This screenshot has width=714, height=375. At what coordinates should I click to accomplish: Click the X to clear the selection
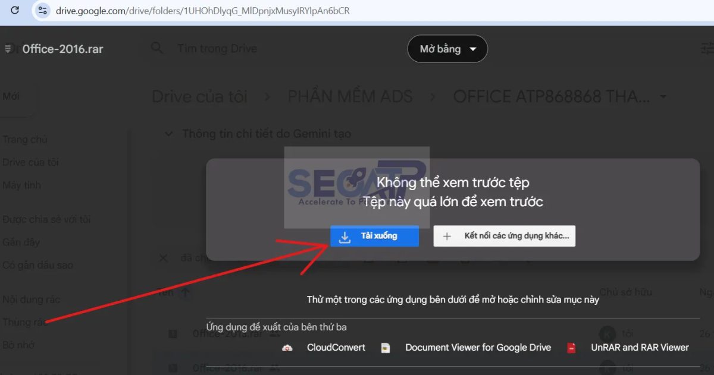pos(165,258)
